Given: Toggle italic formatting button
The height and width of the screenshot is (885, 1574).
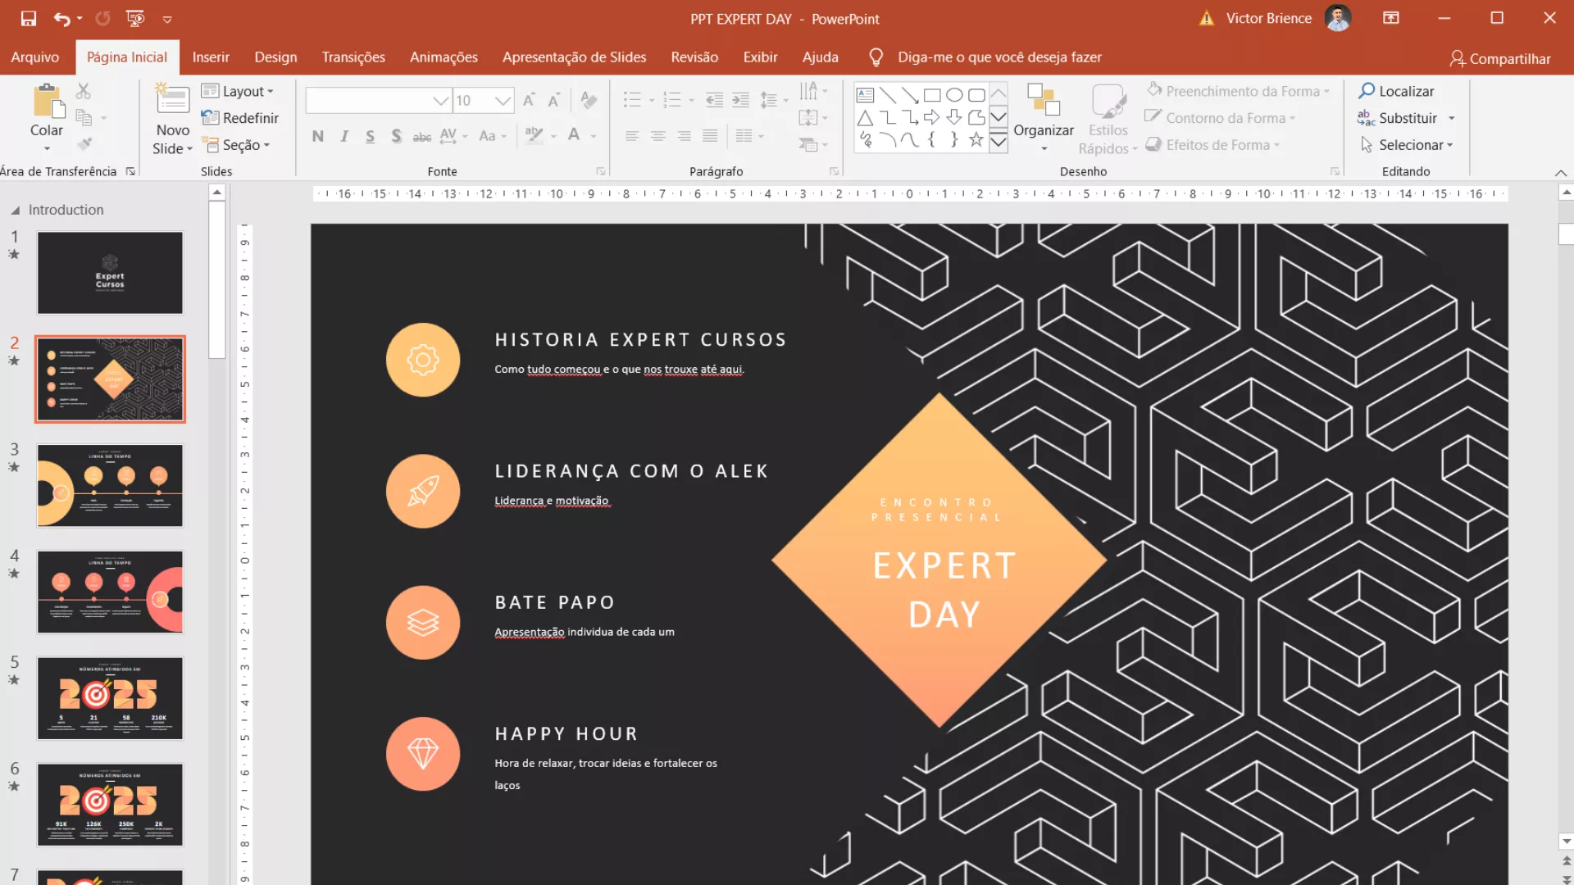Looking at the screenshot, I should point(344,136).
